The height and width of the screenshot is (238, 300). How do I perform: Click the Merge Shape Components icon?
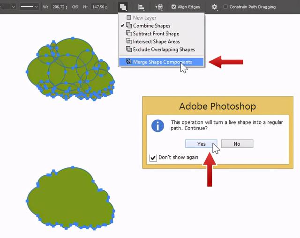tap(129, 61)
